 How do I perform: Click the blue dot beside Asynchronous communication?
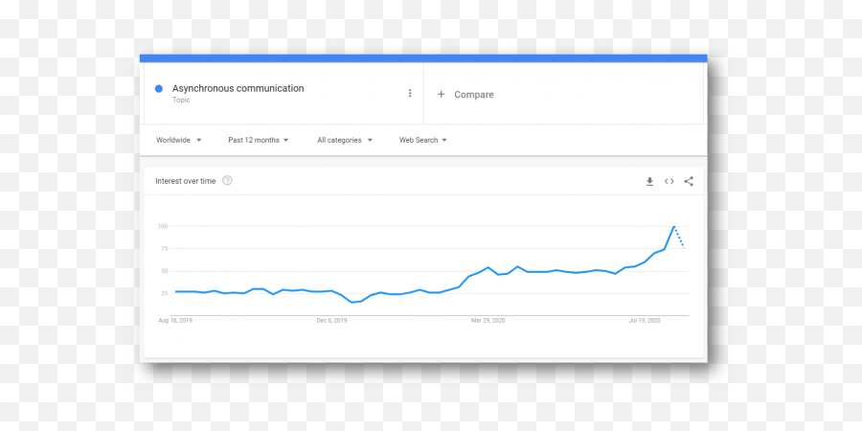click(x=159, y=88)
